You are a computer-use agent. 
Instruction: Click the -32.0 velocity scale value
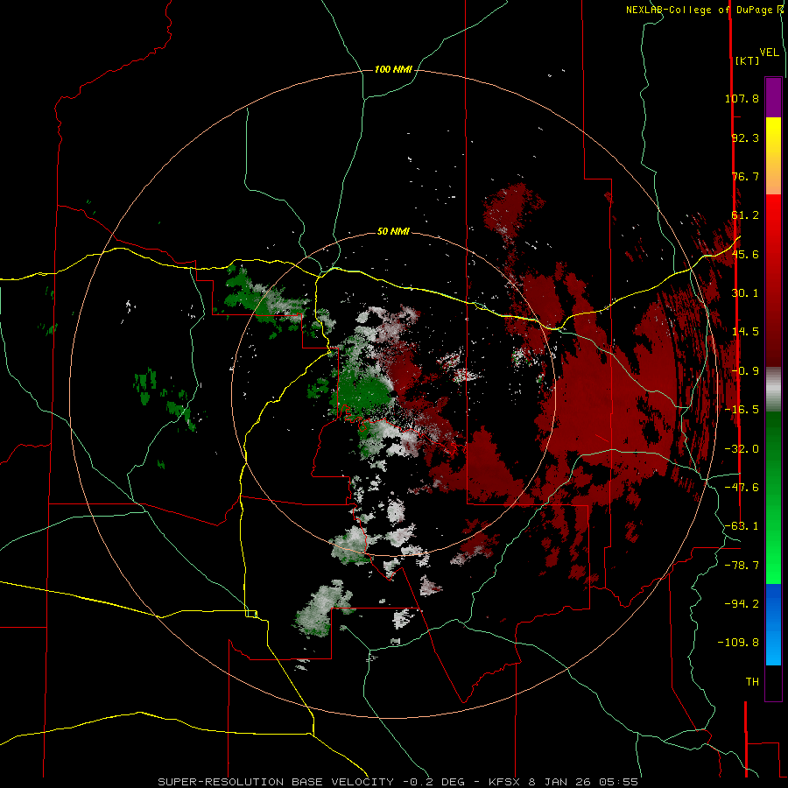click(742, 449)
